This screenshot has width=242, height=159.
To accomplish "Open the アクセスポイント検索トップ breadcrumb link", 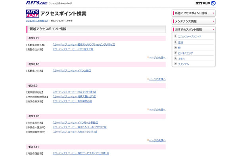I will click(x=37, y=21).
